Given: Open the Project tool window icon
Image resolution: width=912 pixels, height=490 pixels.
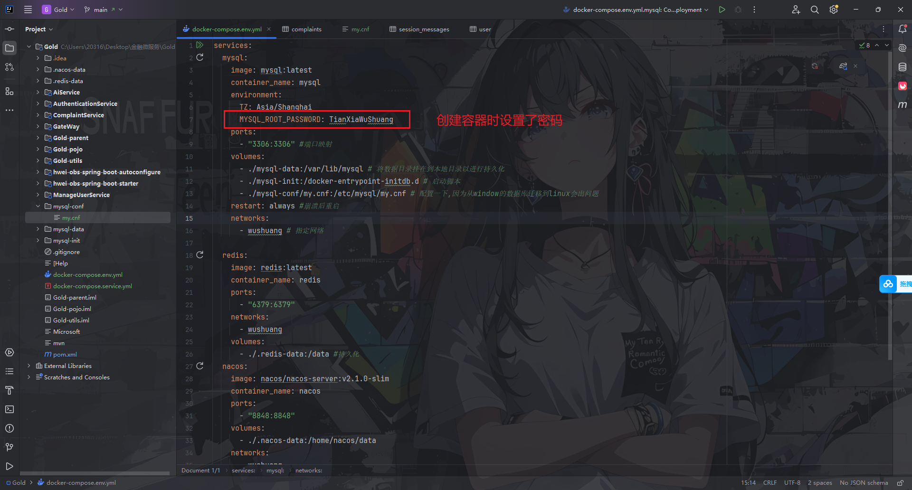Looking at the screenshot, I should 9,48.
